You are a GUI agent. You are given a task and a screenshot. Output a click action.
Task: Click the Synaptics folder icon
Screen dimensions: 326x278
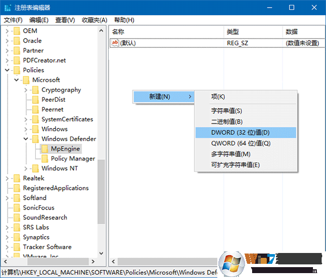click(x=17, y=237)
